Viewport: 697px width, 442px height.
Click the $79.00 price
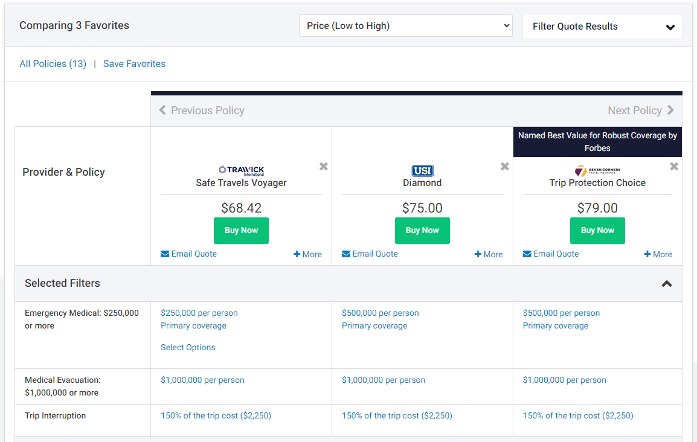[597, 208]
